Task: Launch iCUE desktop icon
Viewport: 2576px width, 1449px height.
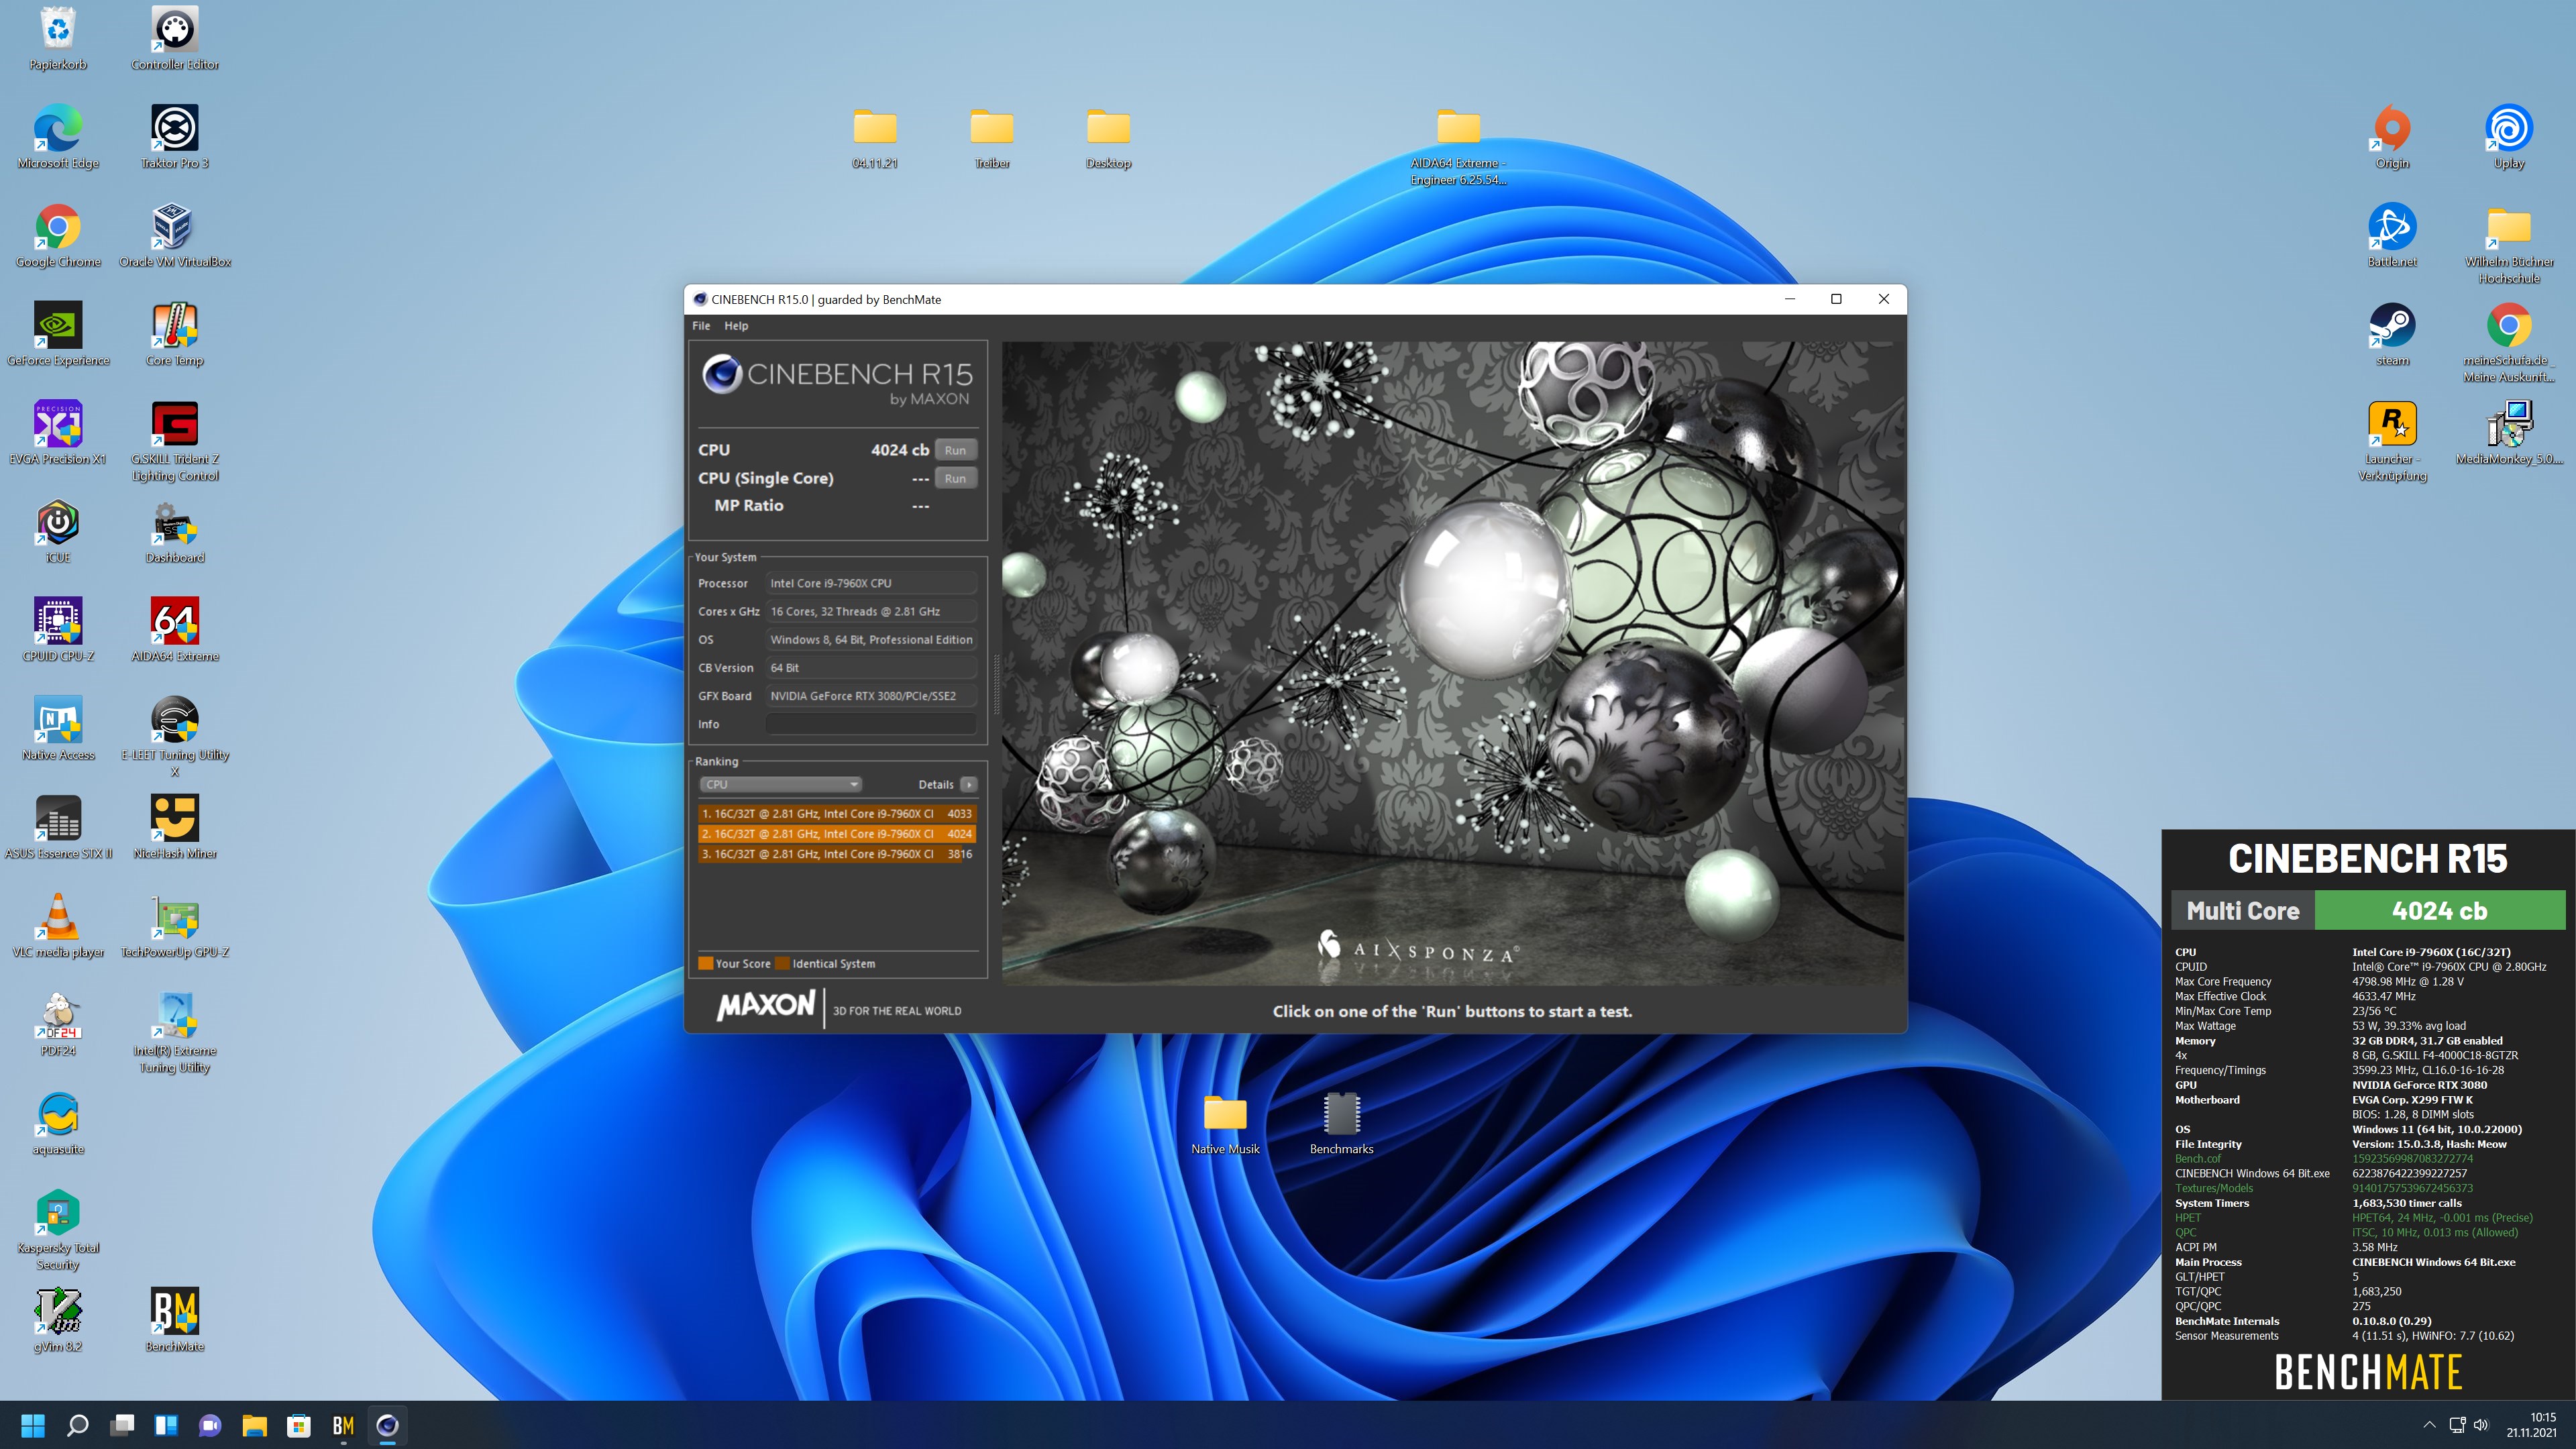Action: (58, 532)
